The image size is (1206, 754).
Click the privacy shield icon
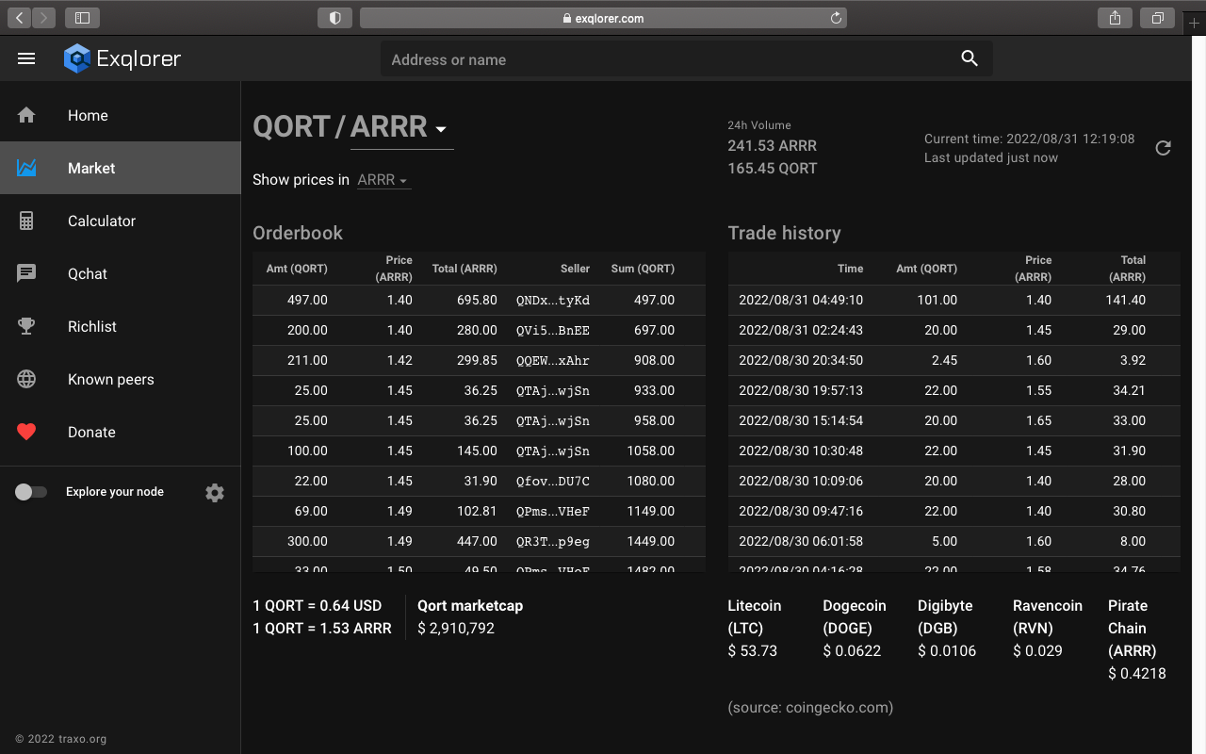334,17
